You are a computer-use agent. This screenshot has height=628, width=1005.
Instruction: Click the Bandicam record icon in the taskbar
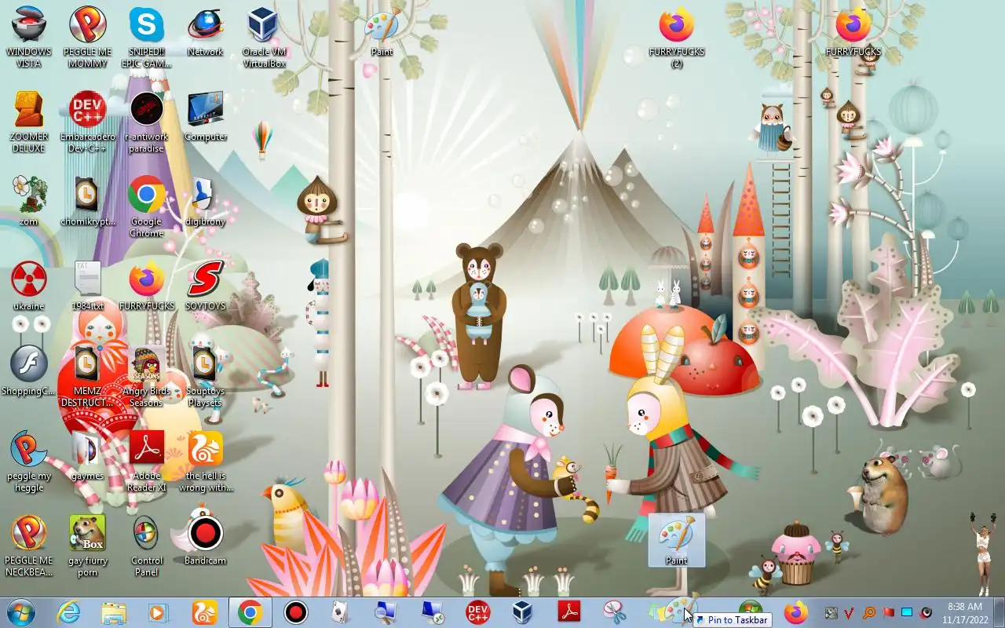point(296,612)
